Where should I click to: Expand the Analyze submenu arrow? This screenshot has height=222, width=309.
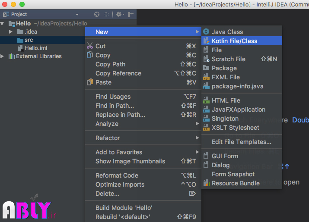pyautogui.click(x=197, y=123)
